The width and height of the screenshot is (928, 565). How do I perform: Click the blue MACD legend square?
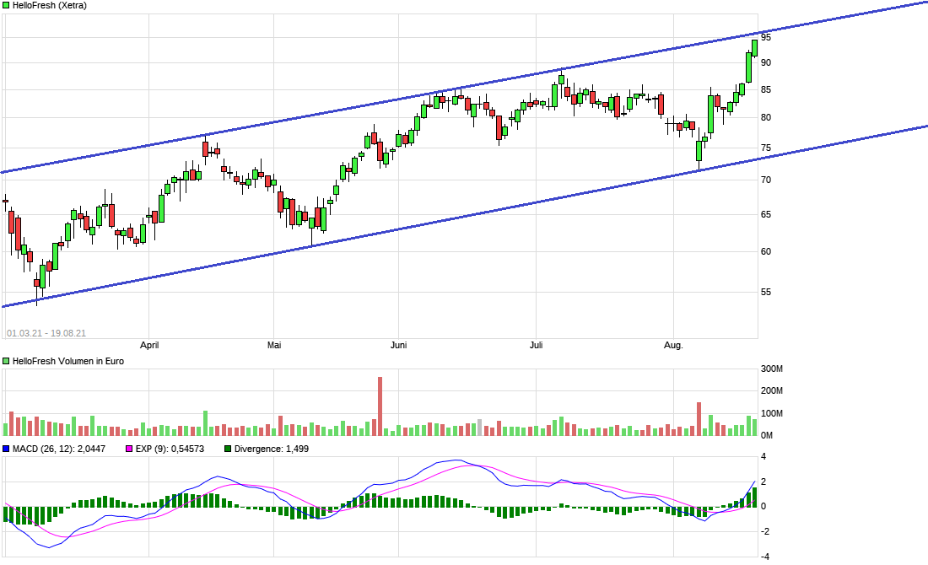point(6,449)
